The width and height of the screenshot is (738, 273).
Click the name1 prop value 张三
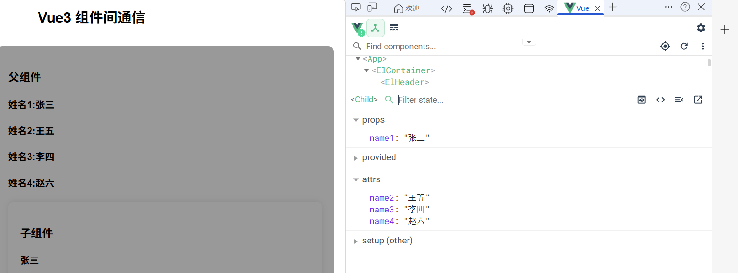pos(416,138)
